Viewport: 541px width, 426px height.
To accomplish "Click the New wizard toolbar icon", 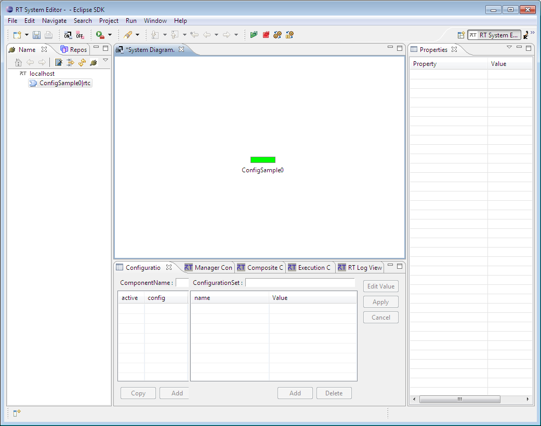I will [x=17, y=35].
